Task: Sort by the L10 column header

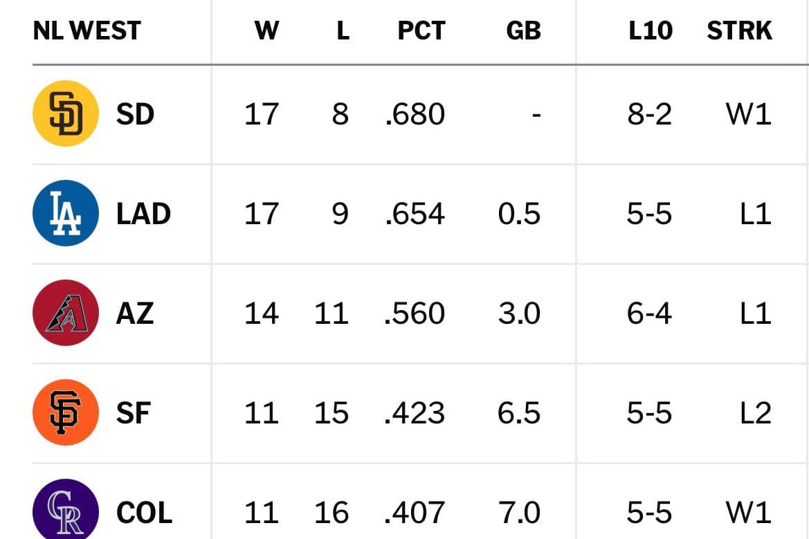Action: 650,30
